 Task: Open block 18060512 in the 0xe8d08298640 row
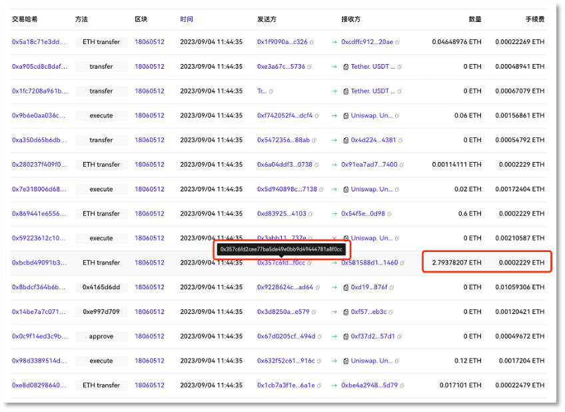coord(149,385)
